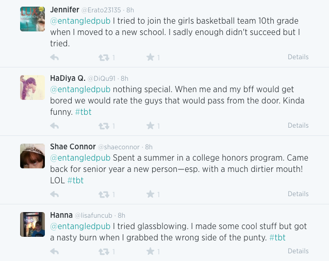
Task: Open Details on Hanna's tweet
Action: pos(298,251)
